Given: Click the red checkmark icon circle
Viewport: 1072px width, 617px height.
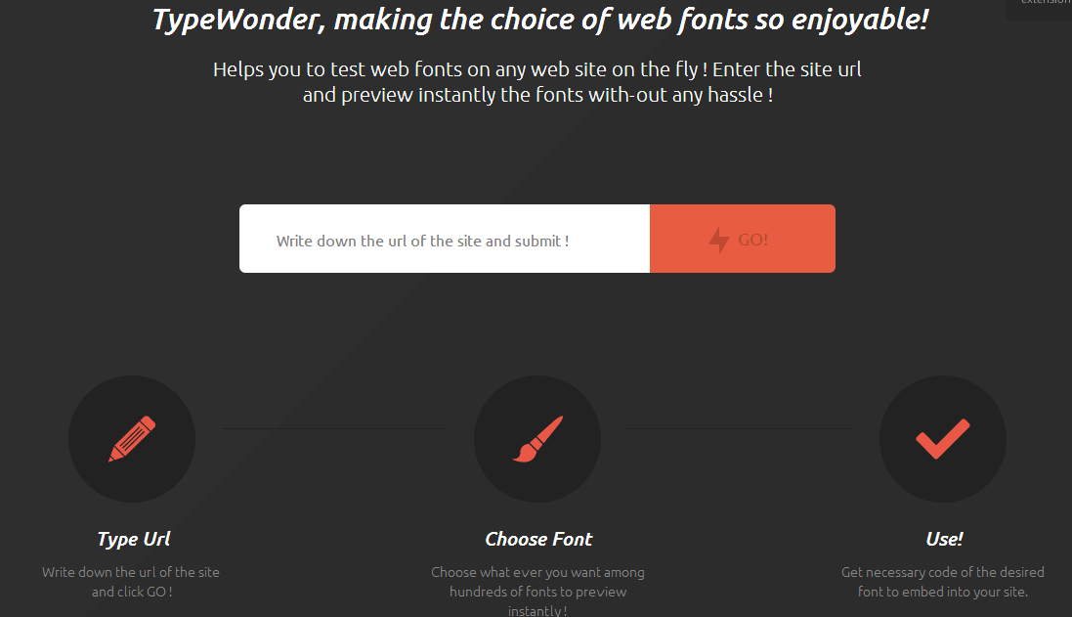Looking at the screenshot, I should pyautogui.click(x=942, y=439).
